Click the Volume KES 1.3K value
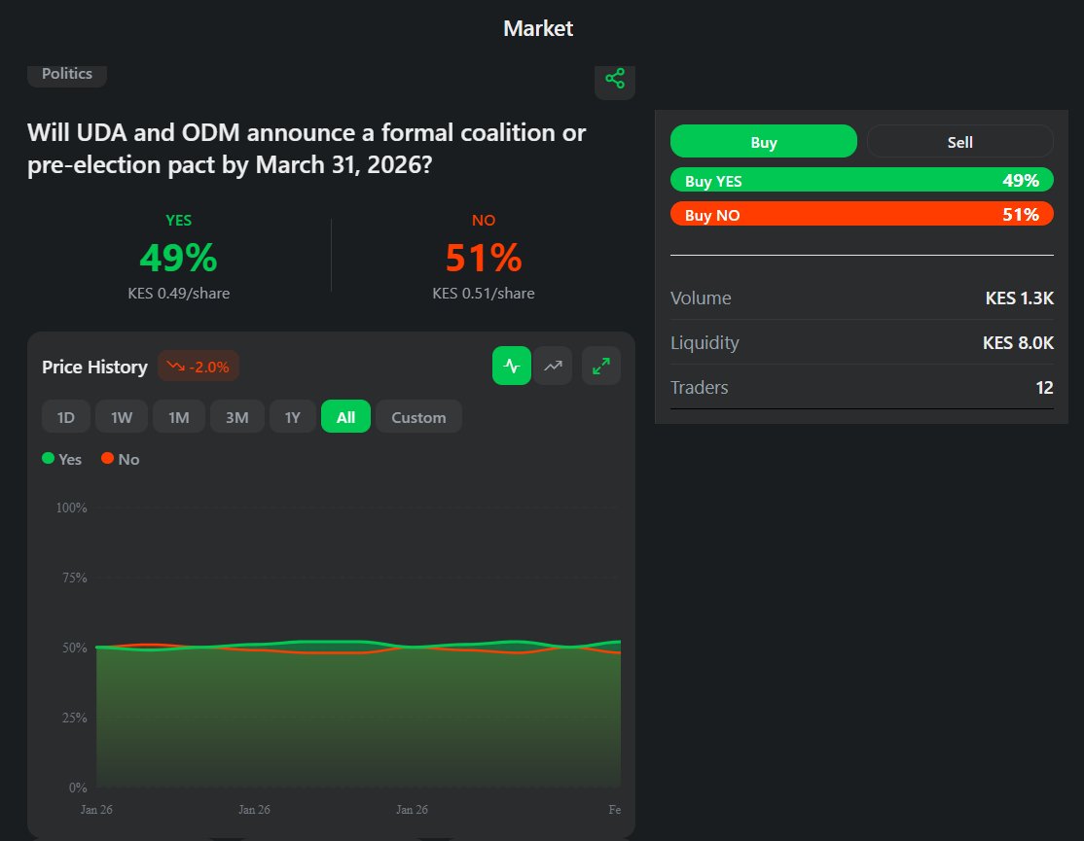The height and width of the screenshot is (841, 1084). (1019, 298)
